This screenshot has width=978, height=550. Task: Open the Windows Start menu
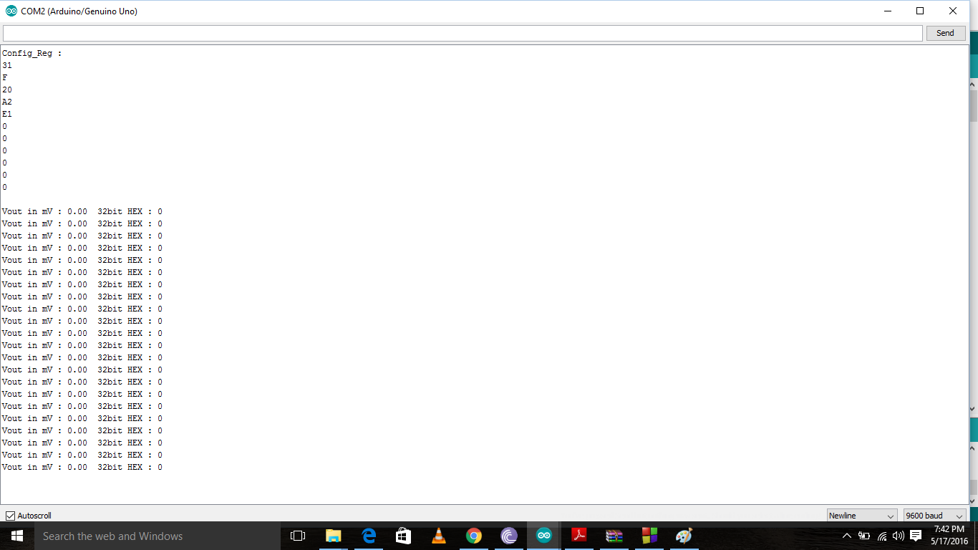click(x=17, y=536)
